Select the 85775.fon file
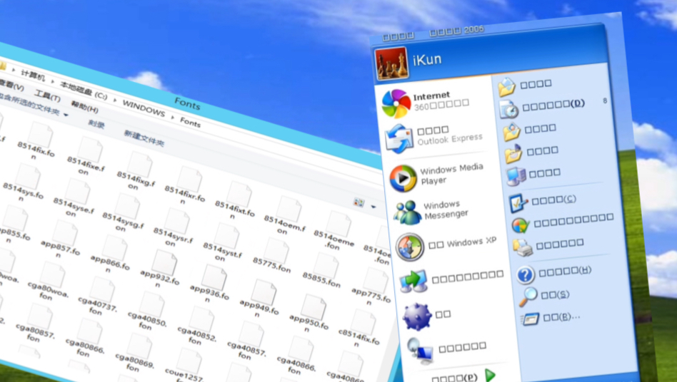Viewport: 677px width, 382px height. click(274, 256)
